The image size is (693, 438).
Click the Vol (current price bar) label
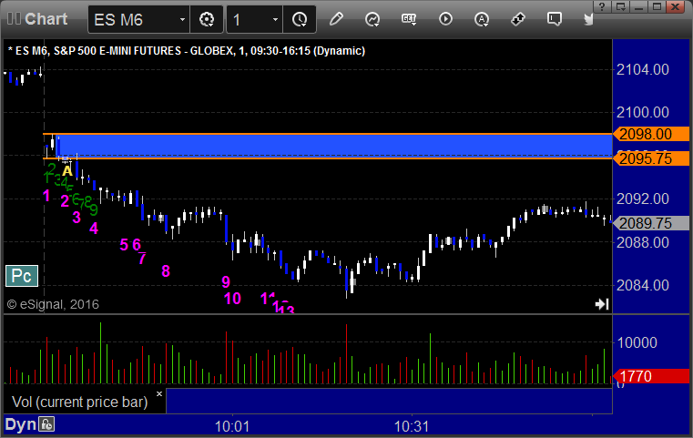click(79, 402)
